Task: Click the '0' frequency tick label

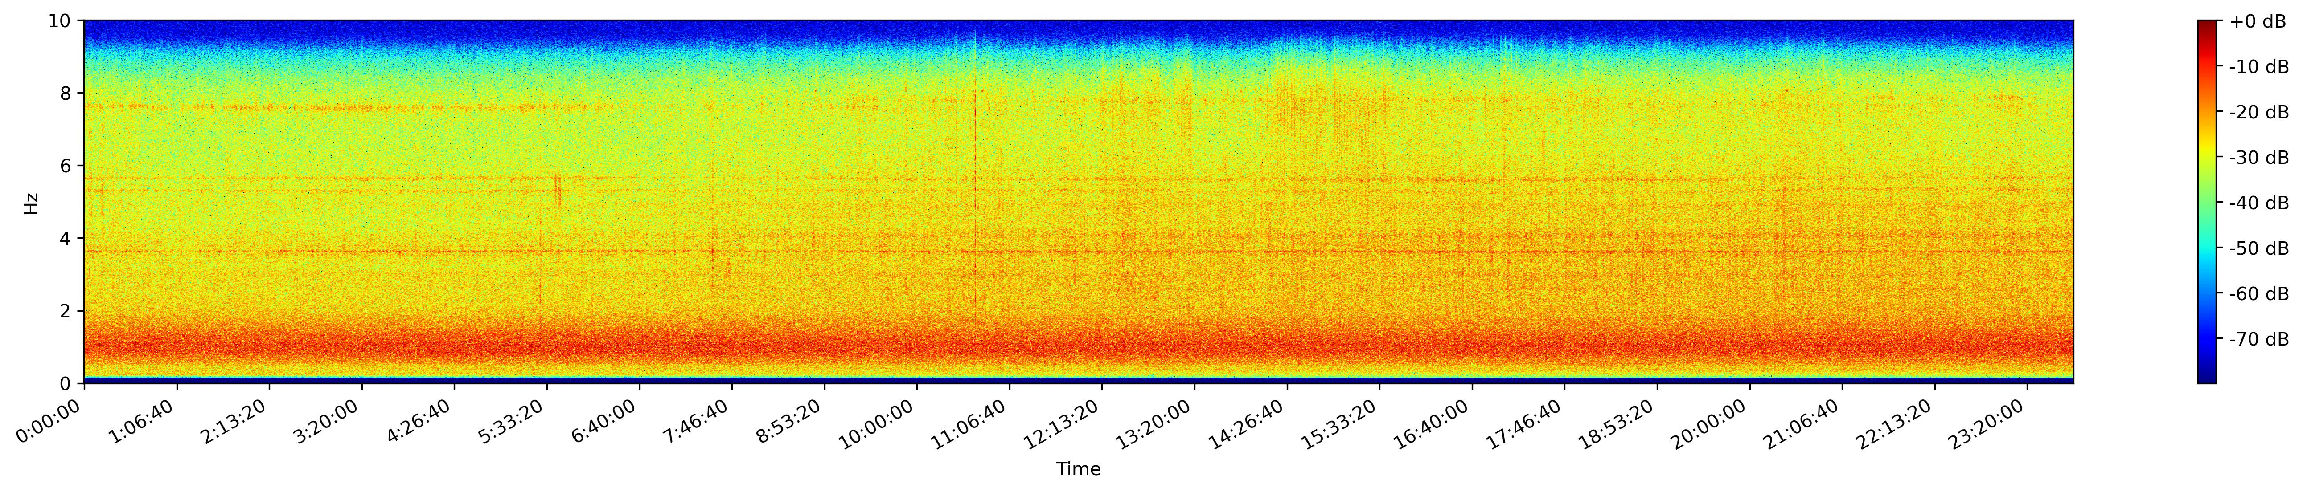Action: coord(66,384)
